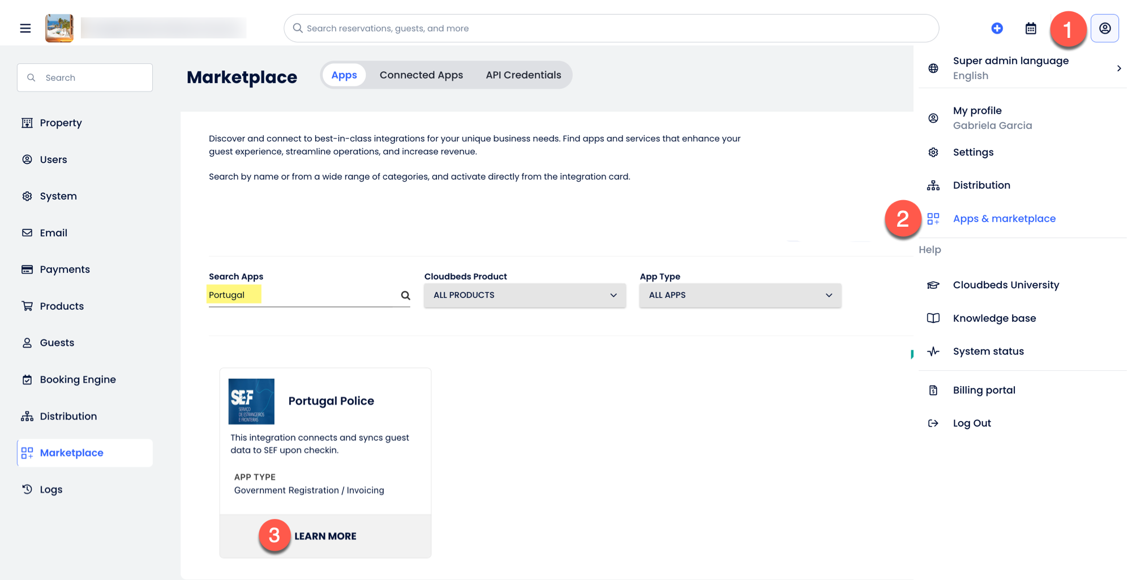Switch to the Connected Apps tab
The image size is (1132, 580).
click(x=421, y=75)
